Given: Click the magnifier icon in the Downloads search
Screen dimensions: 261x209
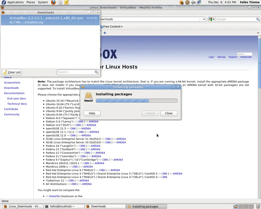Looking at the screenshot, I should pos(96,72).
